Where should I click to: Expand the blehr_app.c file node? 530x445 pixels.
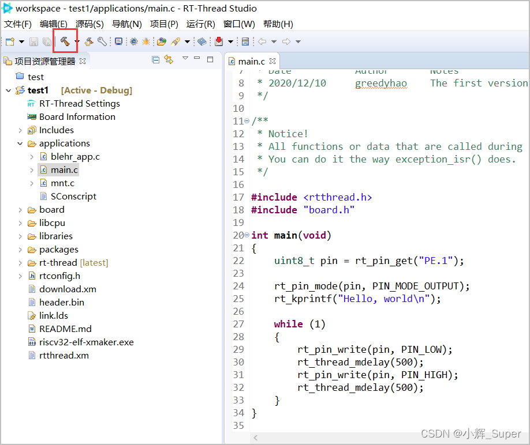pyautogui.click(x=32, y=157)
